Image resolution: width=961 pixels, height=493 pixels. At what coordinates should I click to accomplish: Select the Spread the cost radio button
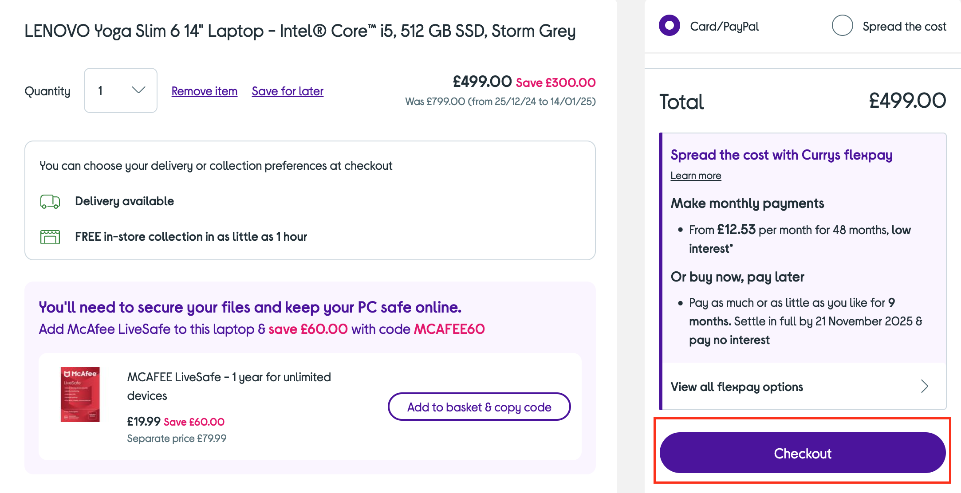(842, 26)
